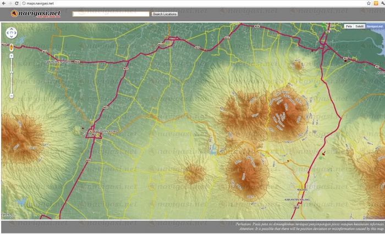Click the zoom in plus button
385x234 pixels.
12,56
